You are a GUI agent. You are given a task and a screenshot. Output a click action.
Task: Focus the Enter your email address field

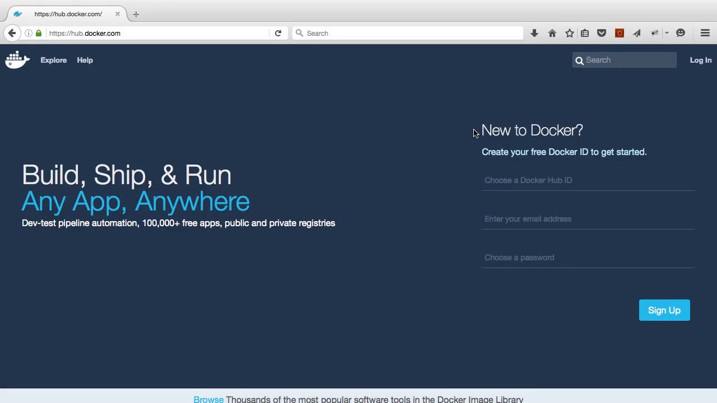588,219
